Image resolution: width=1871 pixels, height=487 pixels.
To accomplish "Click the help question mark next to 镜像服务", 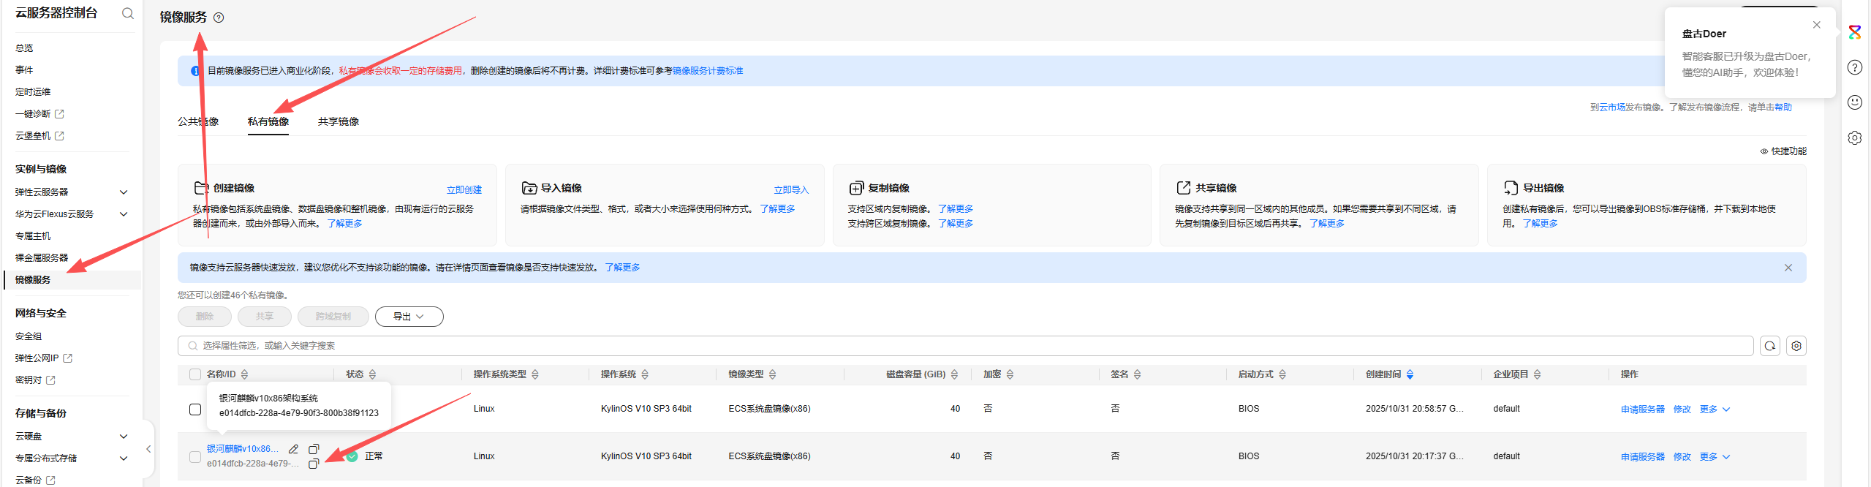I will [x=219, y=18].
